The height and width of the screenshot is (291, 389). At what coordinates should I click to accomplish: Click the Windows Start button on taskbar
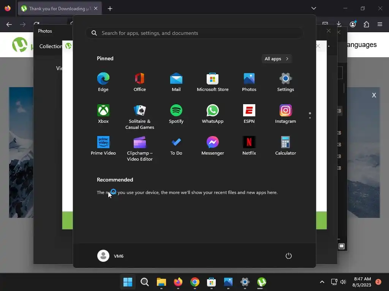(x=128, y=282)
